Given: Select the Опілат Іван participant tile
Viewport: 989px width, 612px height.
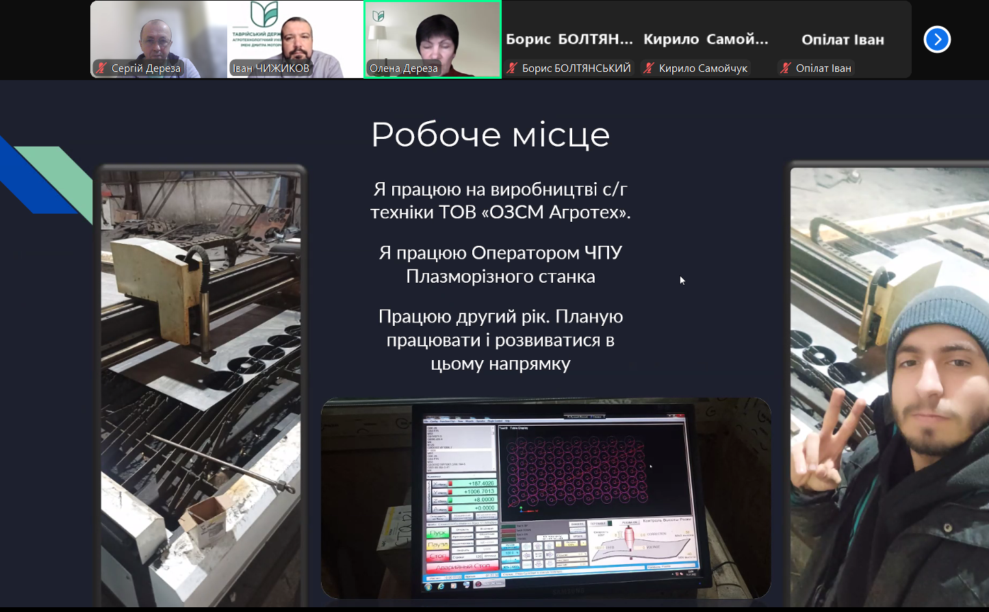Looking at the screenshot, I should pyautogui.click(x=843, y=39).
